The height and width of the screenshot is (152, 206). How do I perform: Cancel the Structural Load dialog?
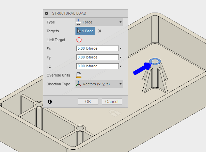click(112, 102)
